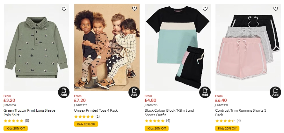Open Black Colour Block T-Shirt and Shorts Outfit link
The height and width of the screenshot is (133, 284).
tap(169, 113)
